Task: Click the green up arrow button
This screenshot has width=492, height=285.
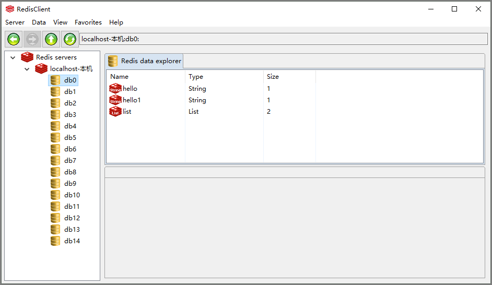Action: point(51,39)
